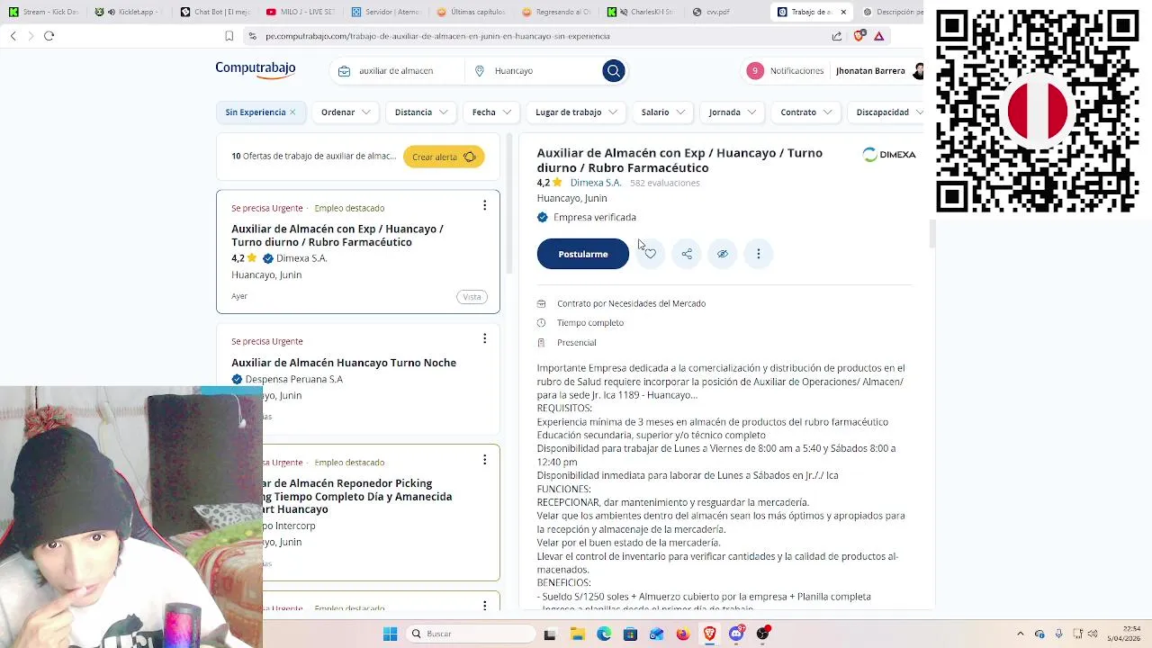The width and height of the screenshot is (1152, 648).
Task: Share the Dimexa job offer
Action: coord(687,254)
